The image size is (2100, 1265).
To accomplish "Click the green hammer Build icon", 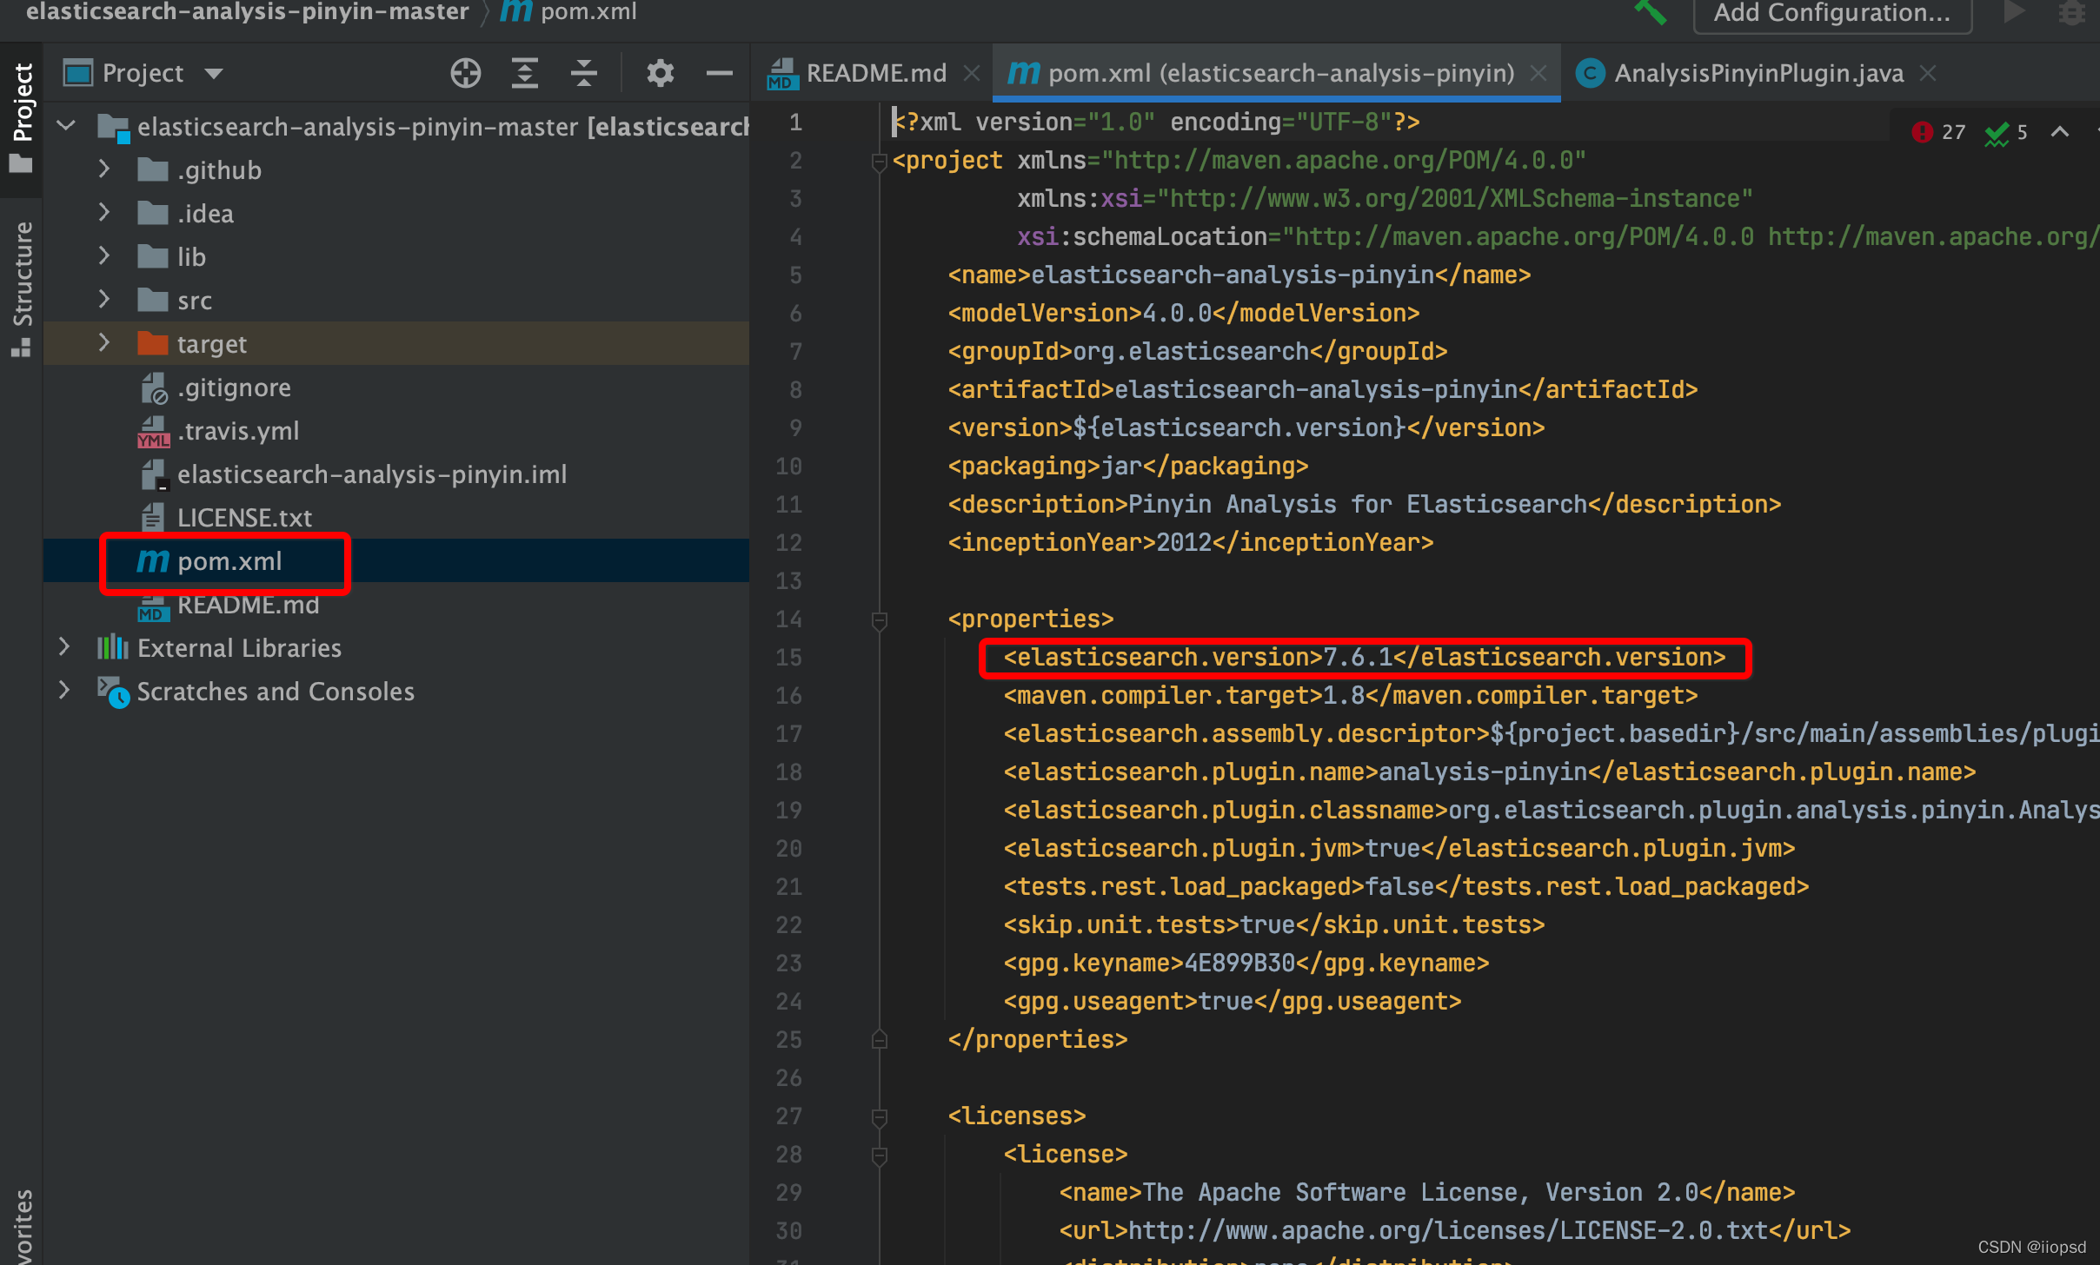I will [1651, 12].
